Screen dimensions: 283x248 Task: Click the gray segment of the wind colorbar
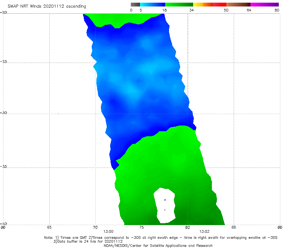[x=135, y=5]
